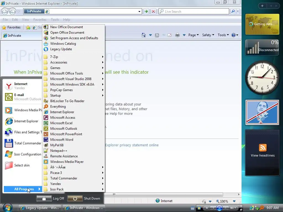
Task: Launch Set Program Access and Defaults
Action: coord(74,38)
